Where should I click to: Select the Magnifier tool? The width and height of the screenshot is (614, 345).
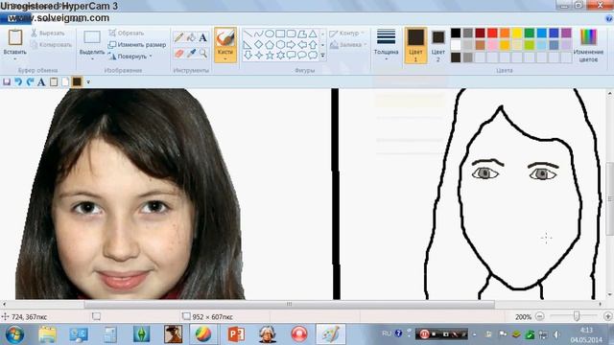202,54
